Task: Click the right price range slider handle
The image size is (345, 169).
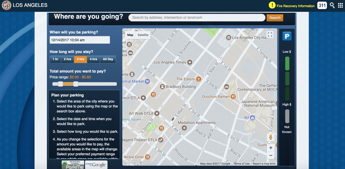Action: (76, 84)
